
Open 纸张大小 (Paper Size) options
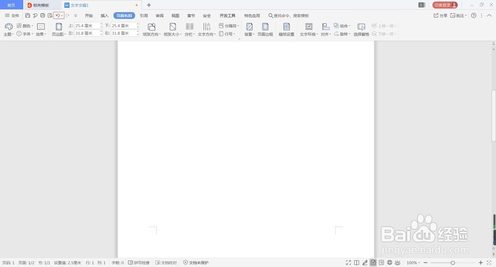[x=173, y=30]
